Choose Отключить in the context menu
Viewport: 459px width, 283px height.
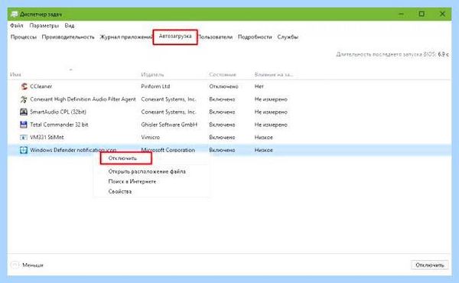click(122, 158)
